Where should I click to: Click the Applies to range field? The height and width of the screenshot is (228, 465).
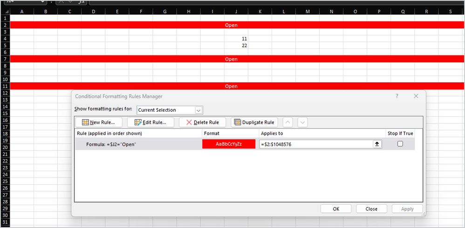click(x=316, y=144)
